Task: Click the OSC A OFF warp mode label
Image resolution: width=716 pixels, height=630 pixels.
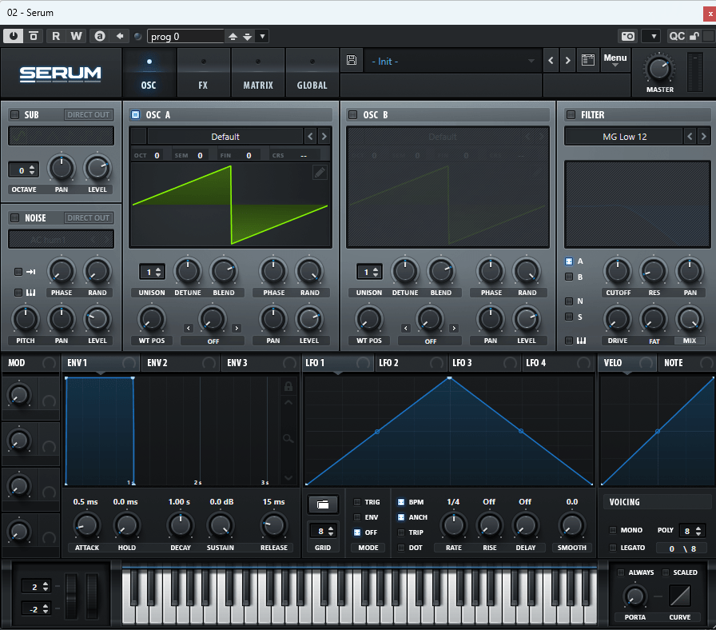Action: tap(213, 341)
